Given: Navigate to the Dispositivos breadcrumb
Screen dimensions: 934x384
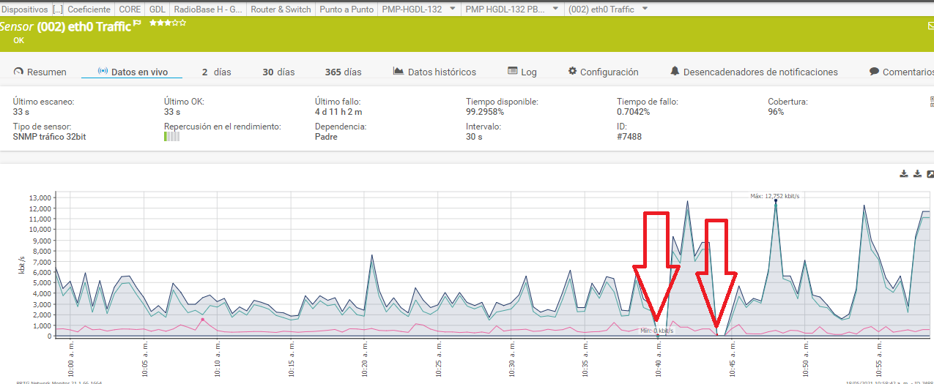Looking at the screenshot, I should click(24, 10).
